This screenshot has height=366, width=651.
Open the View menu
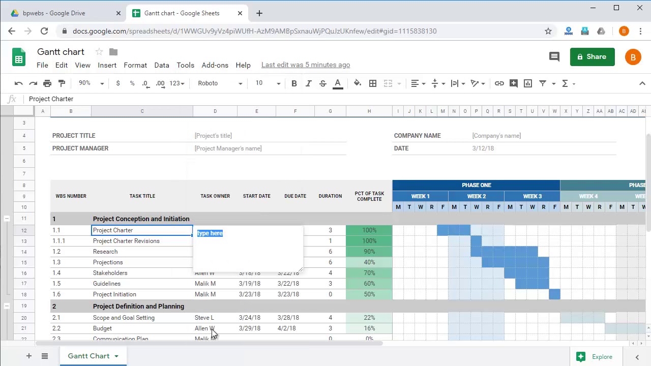pyautogui.click(x=82, y=65)
